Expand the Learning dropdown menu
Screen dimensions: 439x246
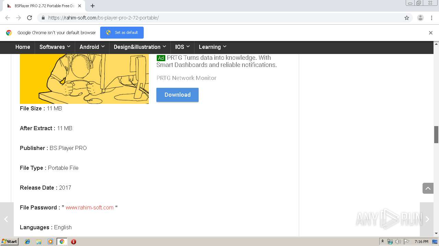pyautogui.click(x=213, y=47)
